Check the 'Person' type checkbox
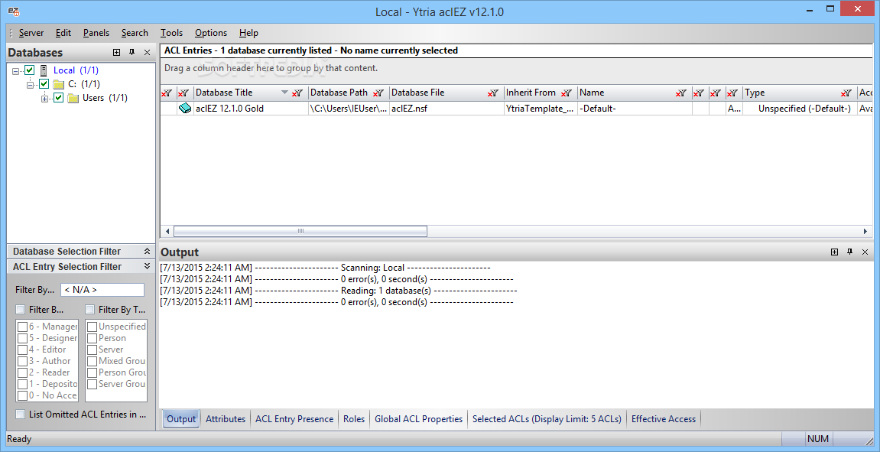Viewport: 880px width, 452px height. [92, 338]
